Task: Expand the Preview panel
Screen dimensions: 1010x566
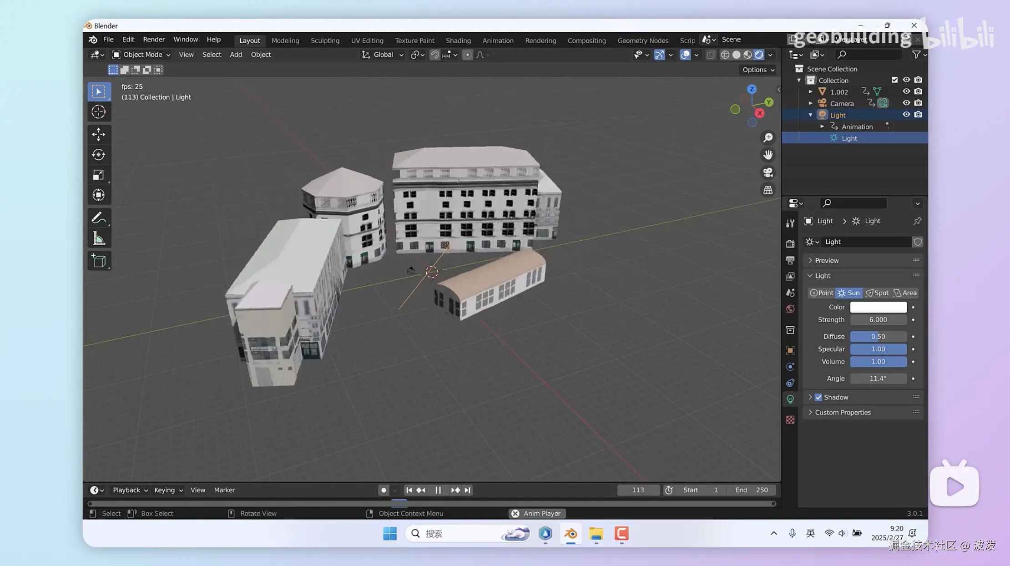Action: click(827, 260)
